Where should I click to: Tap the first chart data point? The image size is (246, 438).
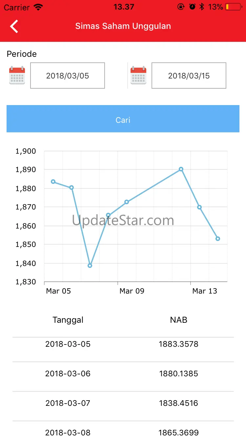click(53, 182)
